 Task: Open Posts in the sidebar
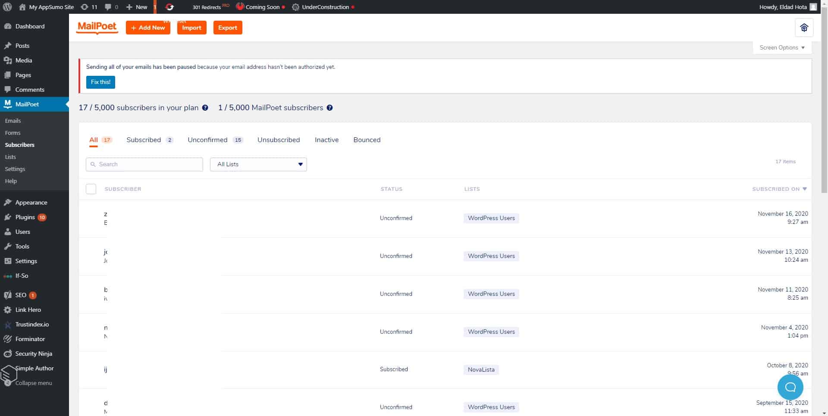coord(34,46)
